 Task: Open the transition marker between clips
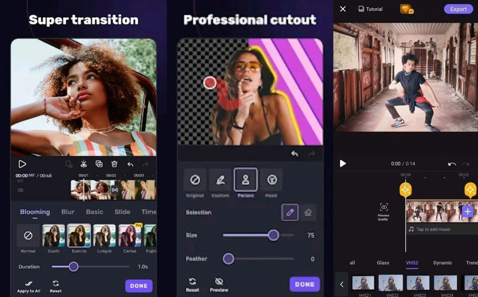(x=115, y=190)
